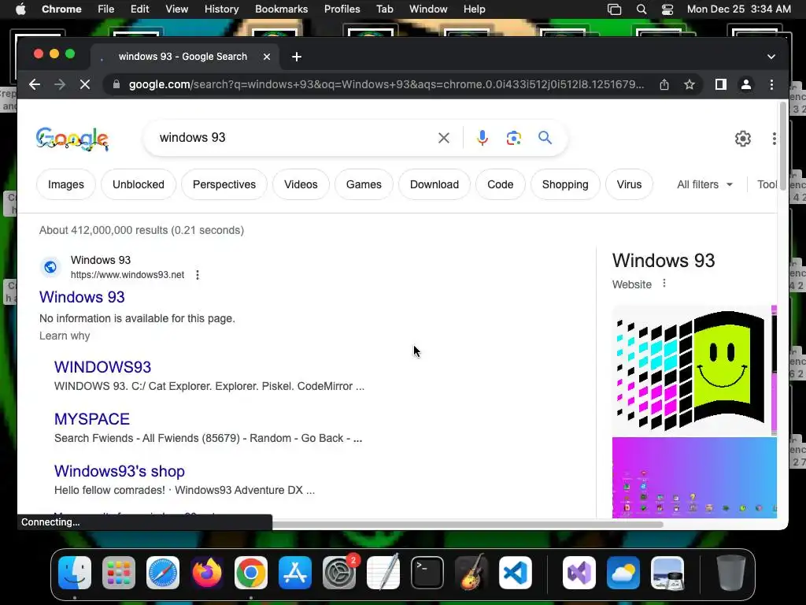The width and height of the screenshot is (806, 605).
Task: Clear the search box text
Action: (x=444, y=138)
